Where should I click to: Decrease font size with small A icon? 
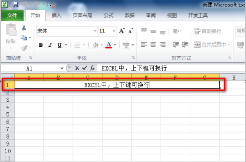tap(131, 31)
